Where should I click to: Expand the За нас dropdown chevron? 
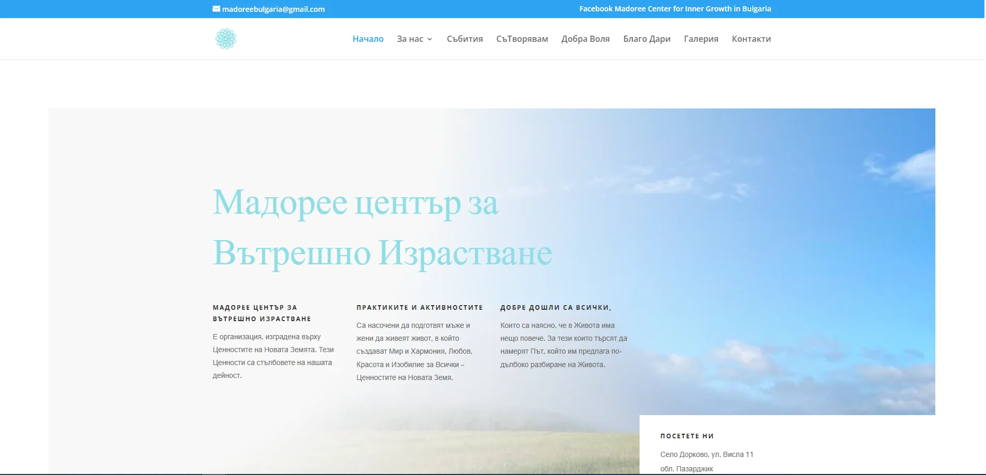[430, 39]
